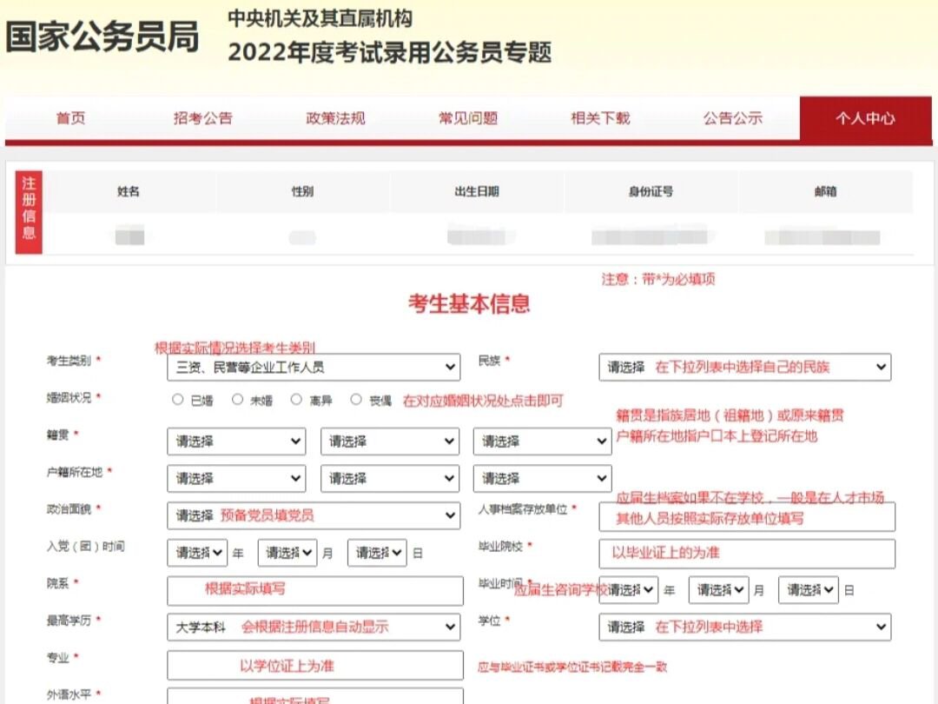
Task: Visit the 常见问题 page
Action: tap(466, 120)
